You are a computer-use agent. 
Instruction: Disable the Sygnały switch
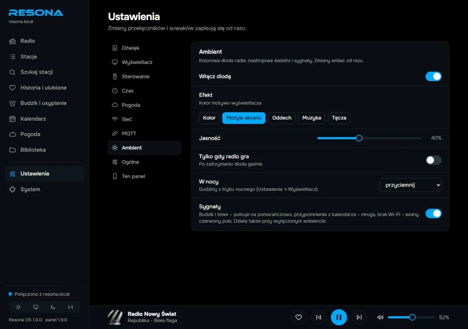point(433,214)
